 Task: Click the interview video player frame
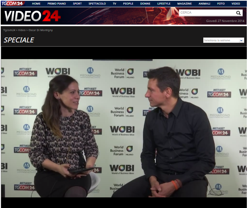(x=124, y=128)
